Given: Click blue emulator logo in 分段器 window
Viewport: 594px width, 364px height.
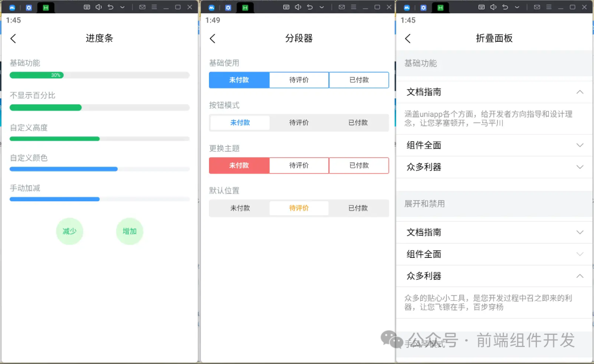Looking at the screenshot, I should 211,8.
